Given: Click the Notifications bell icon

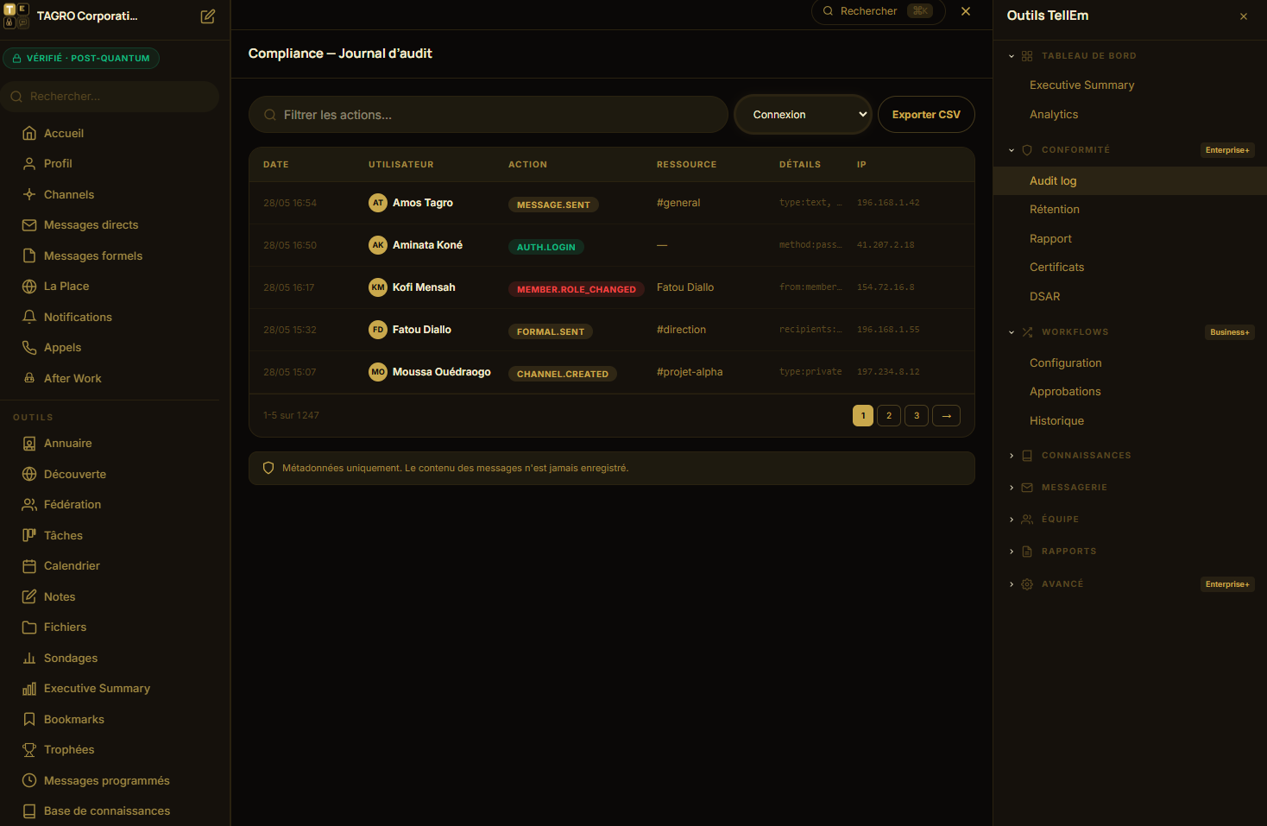Looking at the screenshot, I should pos(29,317).
